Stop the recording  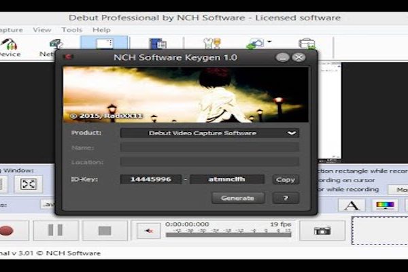(105, 231)
